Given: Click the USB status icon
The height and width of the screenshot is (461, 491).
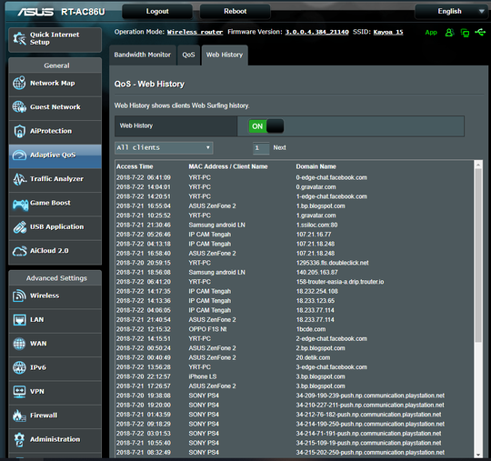Looking at the screenshot, I should (x=480, y=32).
